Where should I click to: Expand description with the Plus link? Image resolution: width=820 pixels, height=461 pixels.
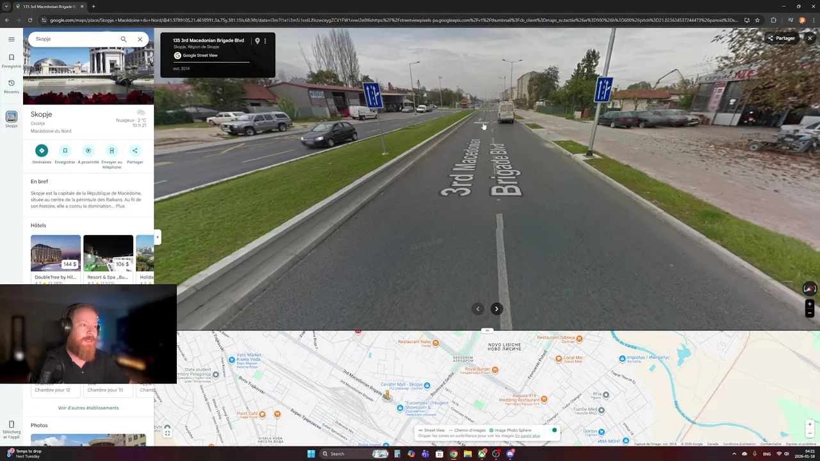pyautogui.click(x=120, y=206)
